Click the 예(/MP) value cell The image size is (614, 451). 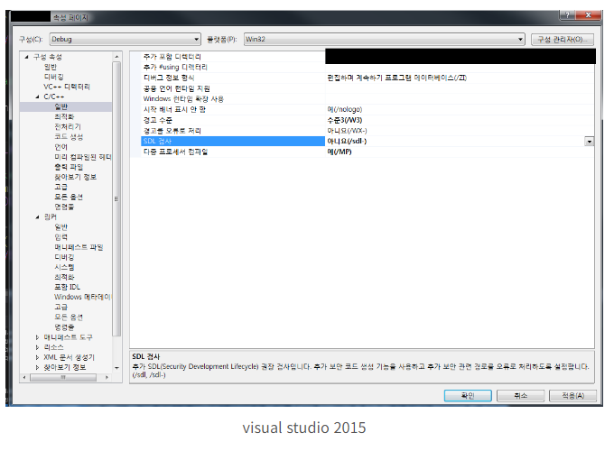click(340, 152)
